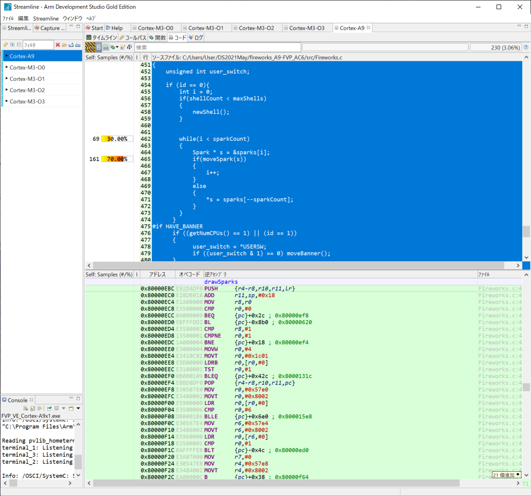Click the bytes B toggle in code toolbar
Viewport: 531px width, 496px height.
(x=99, y=47)
